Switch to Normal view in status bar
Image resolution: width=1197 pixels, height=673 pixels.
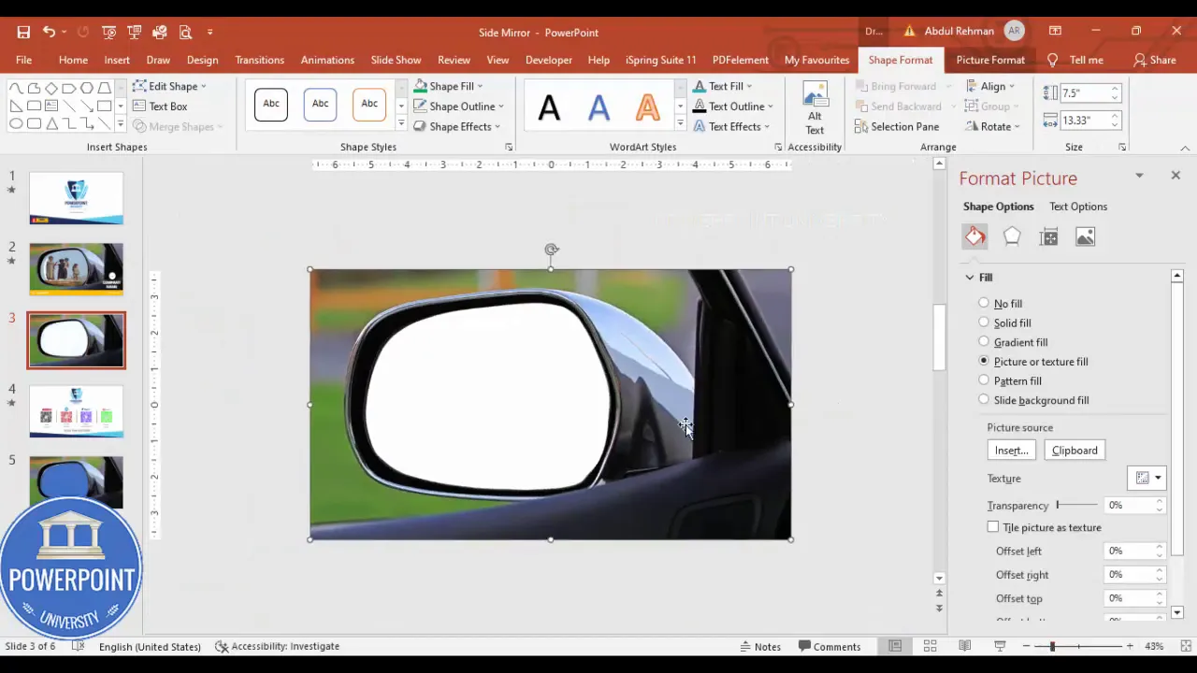click(895, 646)
